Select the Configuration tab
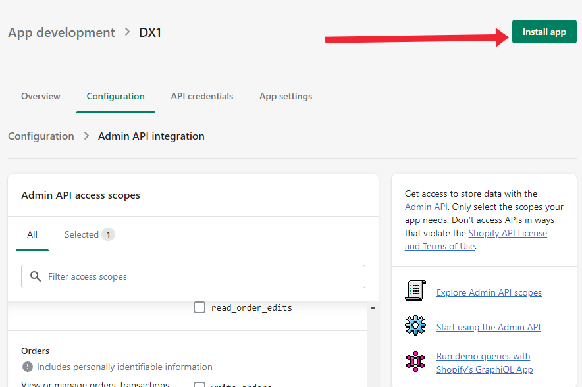 (115, 97)
